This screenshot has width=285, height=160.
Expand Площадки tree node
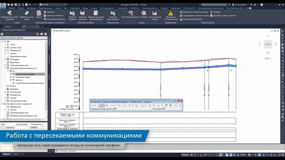[x=5, y=59]
